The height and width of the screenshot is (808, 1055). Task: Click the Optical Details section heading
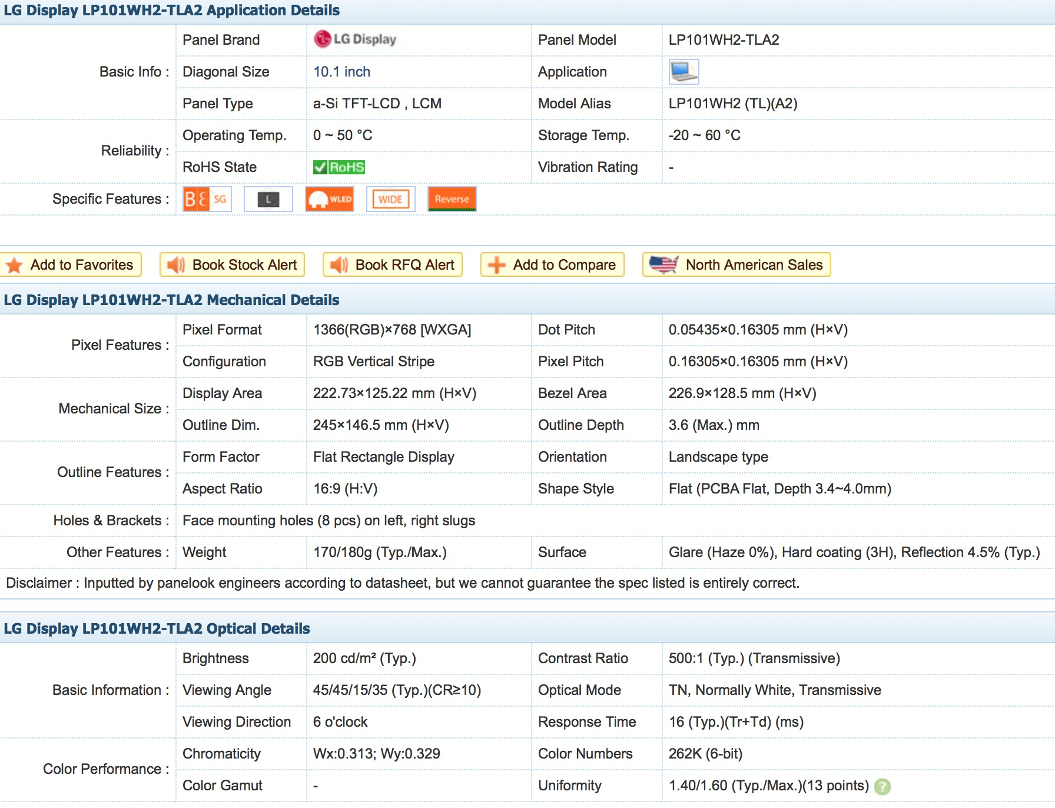coord(157,629)
